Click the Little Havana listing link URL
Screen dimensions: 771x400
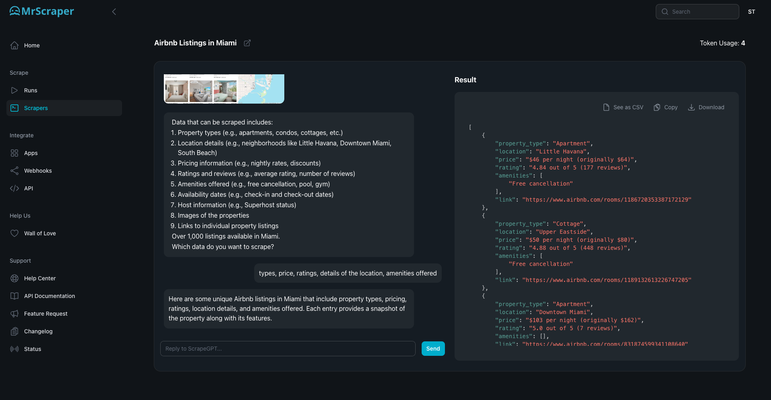coord(607,200)
